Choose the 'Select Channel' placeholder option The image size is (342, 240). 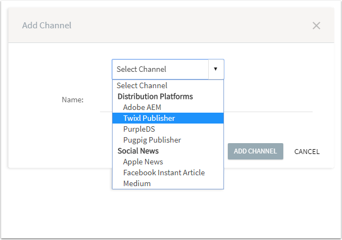pyautogui.click(x=168, y=85)
